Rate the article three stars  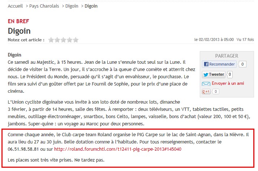tap(63, 40)
